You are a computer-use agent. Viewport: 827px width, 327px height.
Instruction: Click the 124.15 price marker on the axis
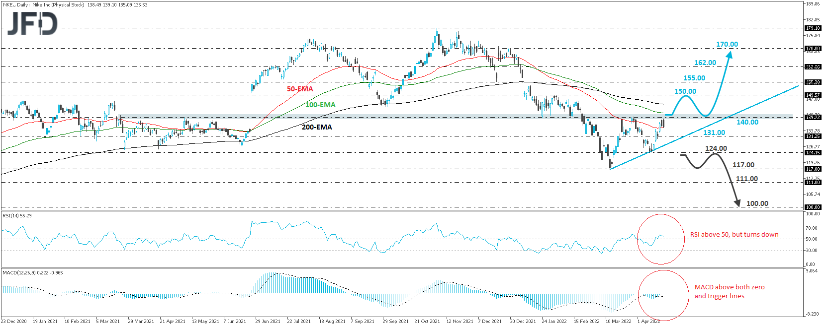pyautogui.click(x=813, y=153)
